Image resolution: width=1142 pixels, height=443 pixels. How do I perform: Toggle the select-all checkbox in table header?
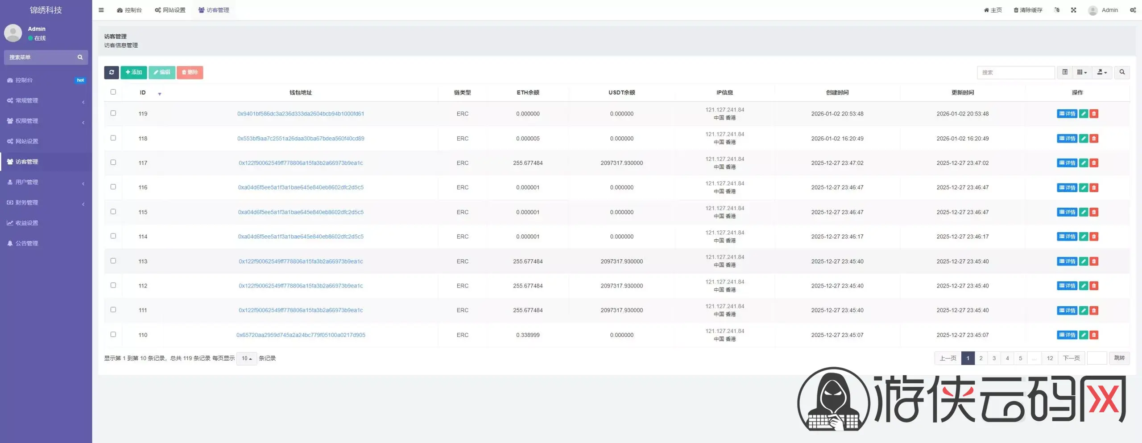coord(113,92)
